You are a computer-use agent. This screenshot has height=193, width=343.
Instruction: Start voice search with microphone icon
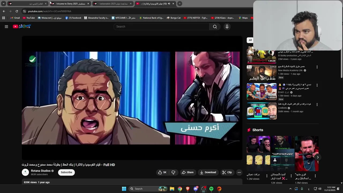[227, 27]
